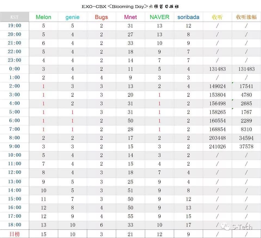Select the 4:00 time row label
Viewport: 261px width, 238px height.
(14, 103)
